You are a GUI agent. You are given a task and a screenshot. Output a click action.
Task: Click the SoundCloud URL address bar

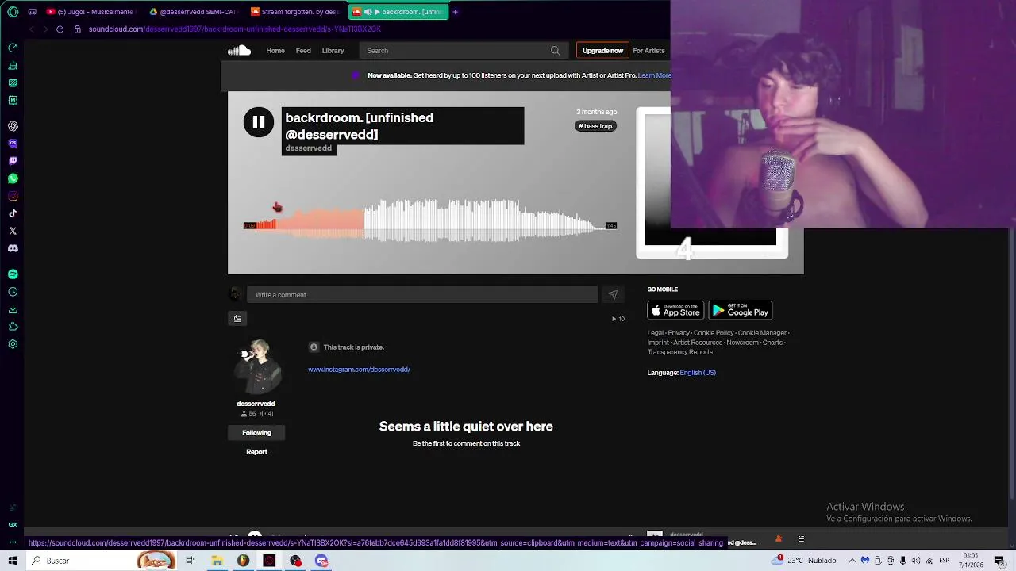235,29
